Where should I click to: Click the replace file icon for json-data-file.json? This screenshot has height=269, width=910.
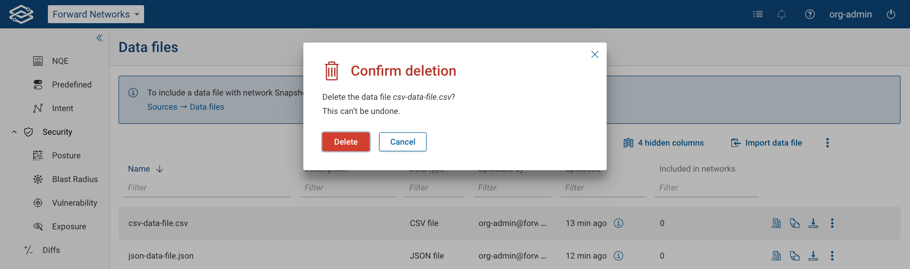click(x=795, y=256)
